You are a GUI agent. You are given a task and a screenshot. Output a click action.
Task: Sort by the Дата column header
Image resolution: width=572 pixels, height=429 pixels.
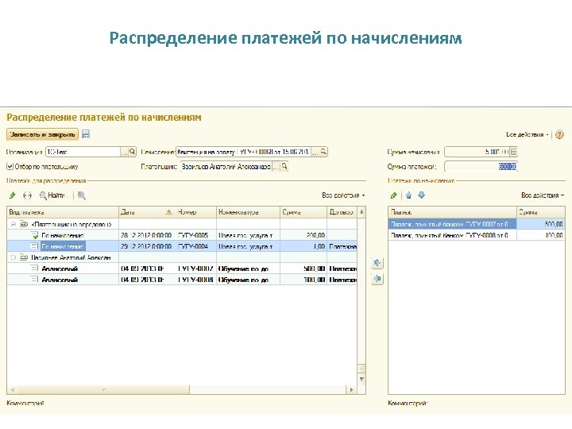[147, 212]
